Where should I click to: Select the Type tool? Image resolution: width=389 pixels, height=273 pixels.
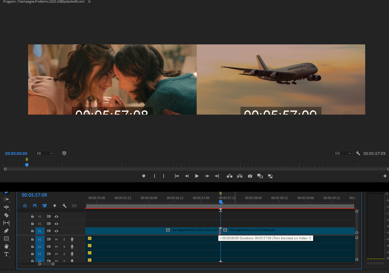6,254
